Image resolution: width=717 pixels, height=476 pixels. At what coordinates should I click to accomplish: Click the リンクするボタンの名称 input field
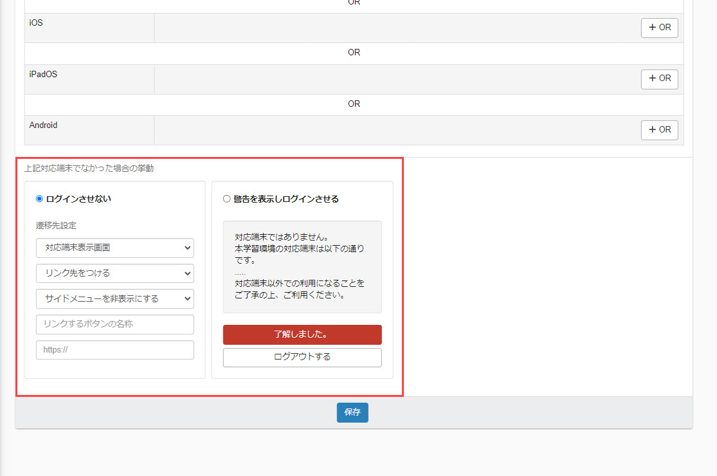coord(114,324)
